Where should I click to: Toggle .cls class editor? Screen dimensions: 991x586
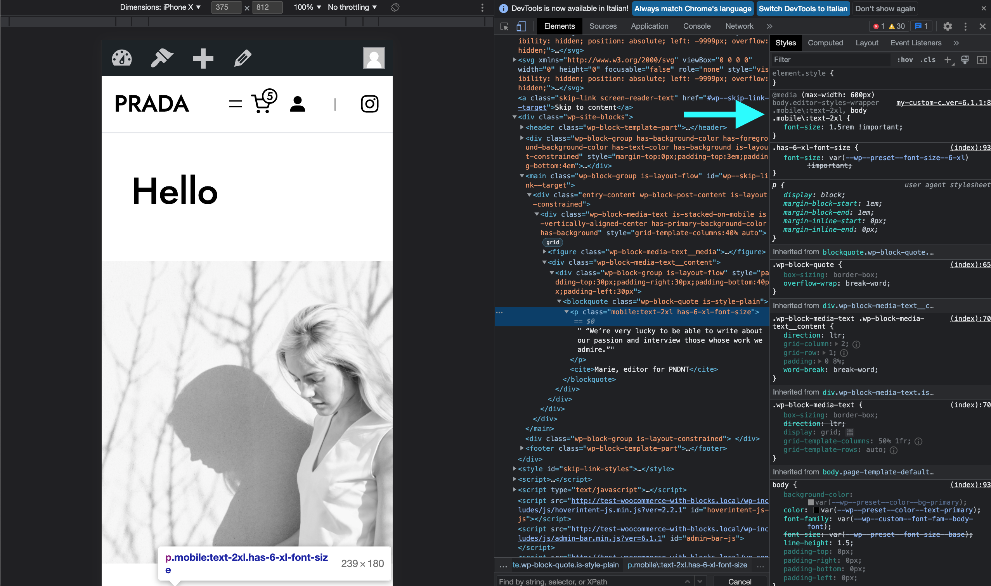[927, 60]
